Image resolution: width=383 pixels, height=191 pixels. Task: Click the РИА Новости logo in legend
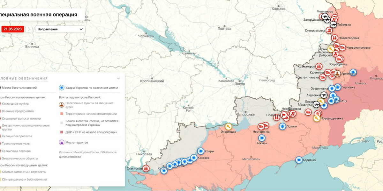coord(70,157)
